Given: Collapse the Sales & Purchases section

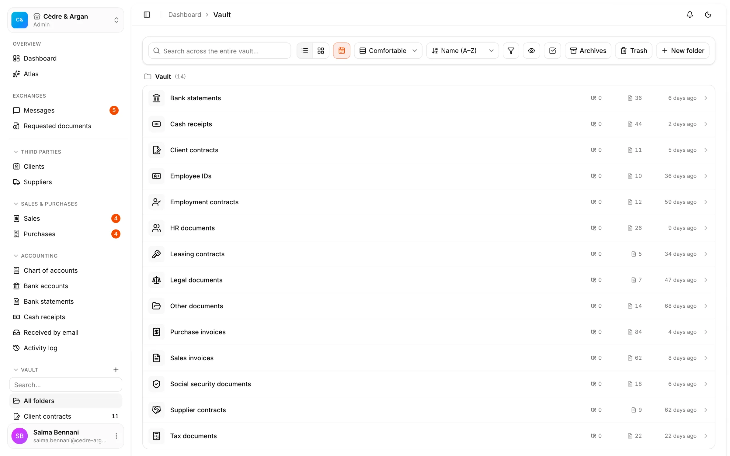Looking at the screenshot, I should coord(46,204).
